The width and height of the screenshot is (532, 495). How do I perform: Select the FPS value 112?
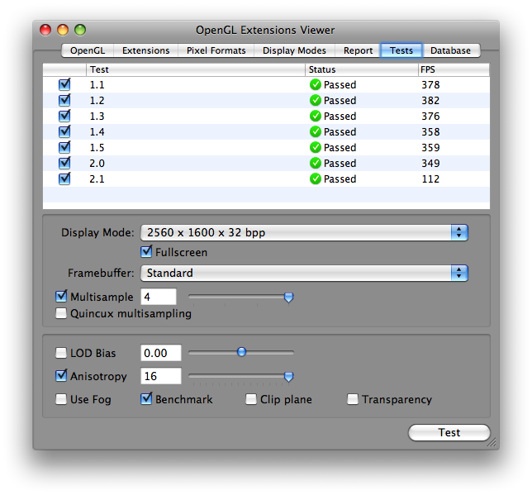click(x=430, y=178)
